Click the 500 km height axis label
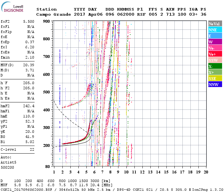The width and height of the screenshot is (224, 192). [46, 92]
